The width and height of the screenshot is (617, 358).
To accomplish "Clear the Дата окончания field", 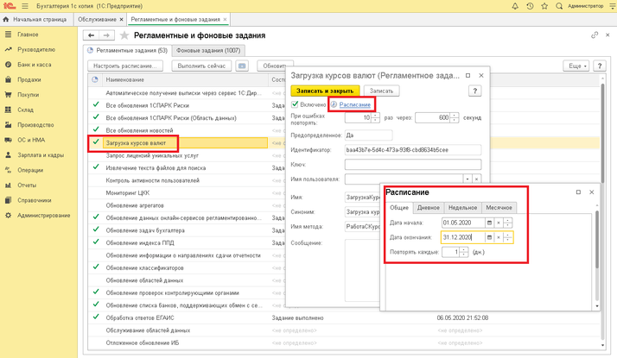I will [x=499, y=237].
